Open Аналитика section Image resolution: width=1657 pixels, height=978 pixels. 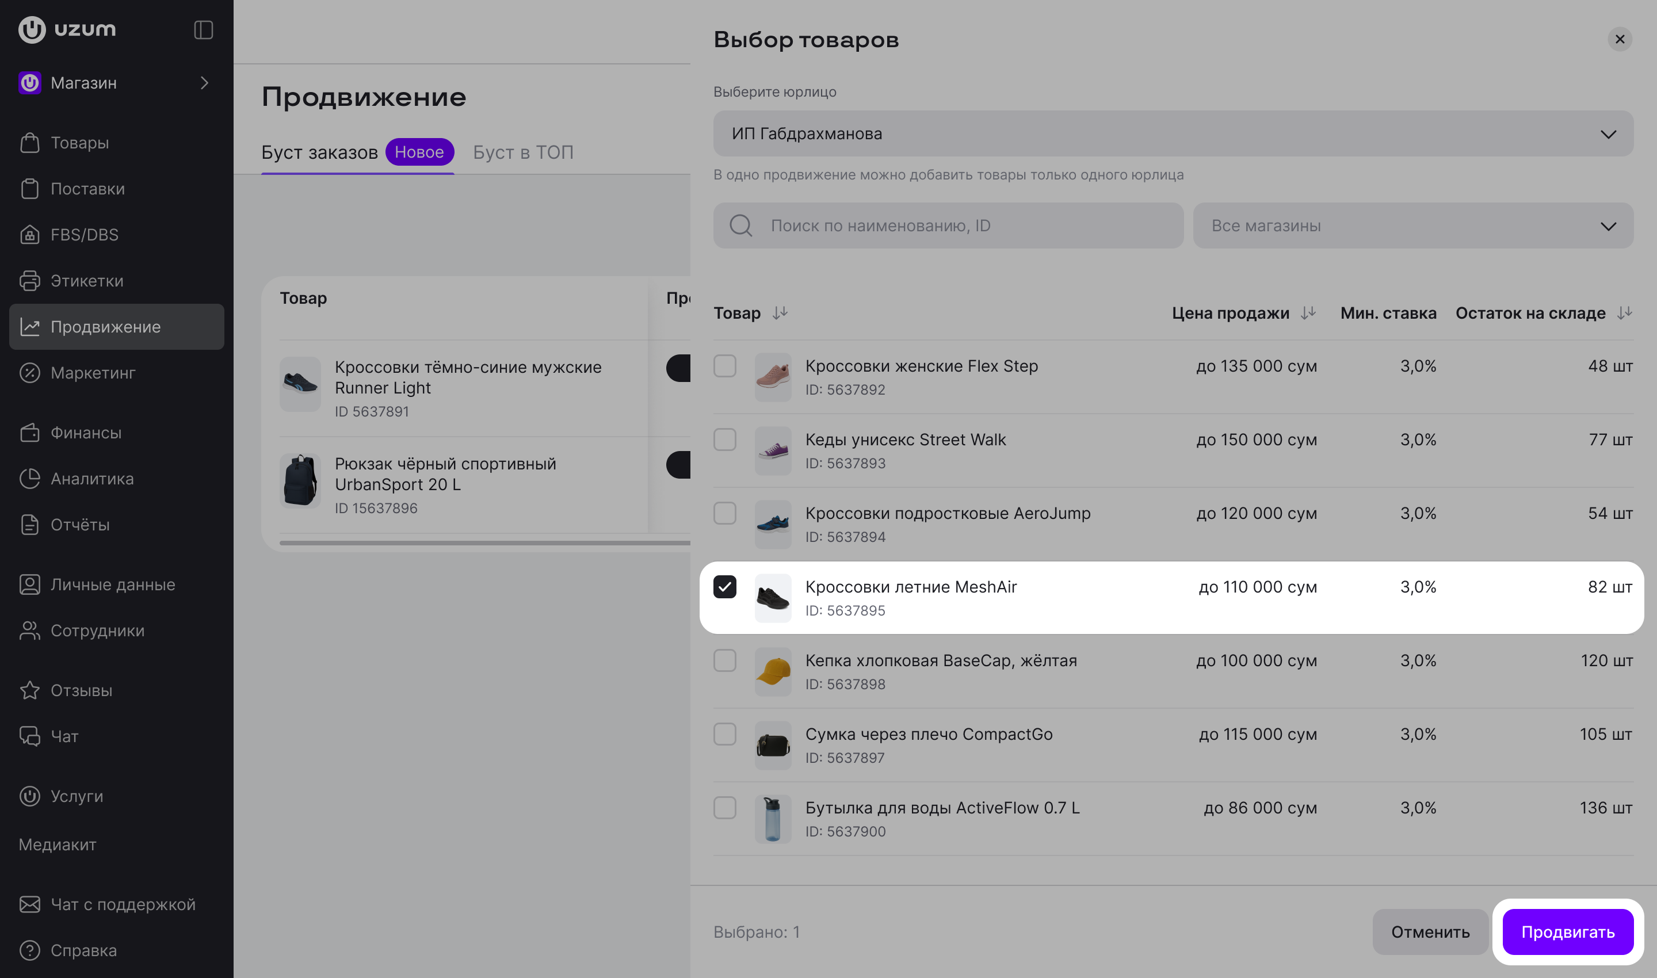(117, 479)
